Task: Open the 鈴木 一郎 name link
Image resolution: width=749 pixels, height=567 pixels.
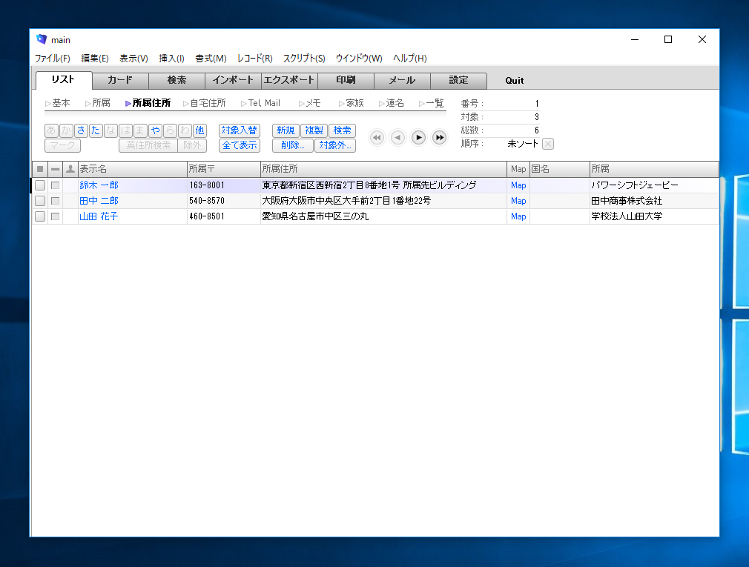Action: click(99, 185)
